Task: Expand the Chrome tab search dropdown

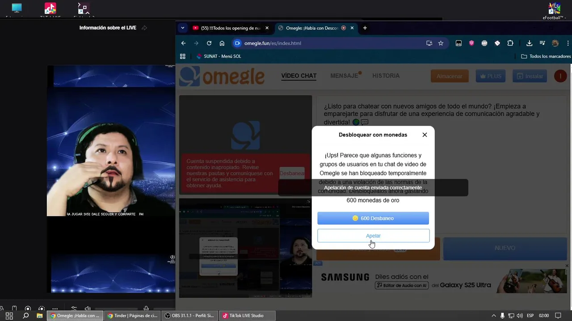Action: pos(182,28)
